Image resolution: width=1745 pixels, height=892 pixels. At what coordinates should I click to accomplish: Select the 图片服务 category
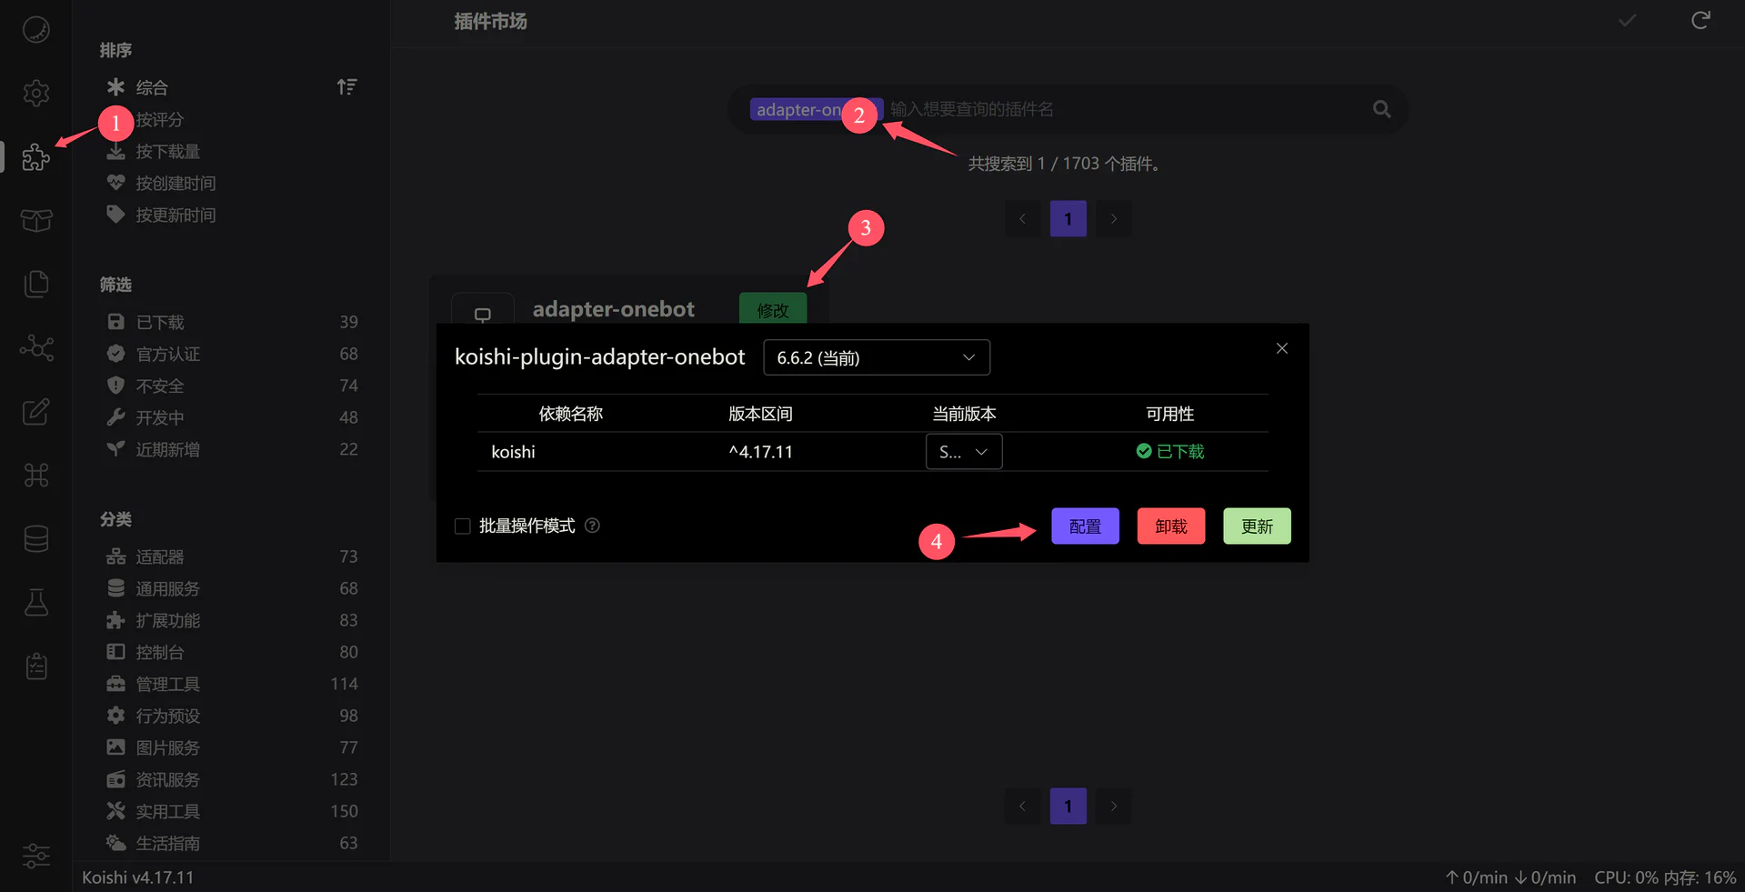[x=232, y=747]
